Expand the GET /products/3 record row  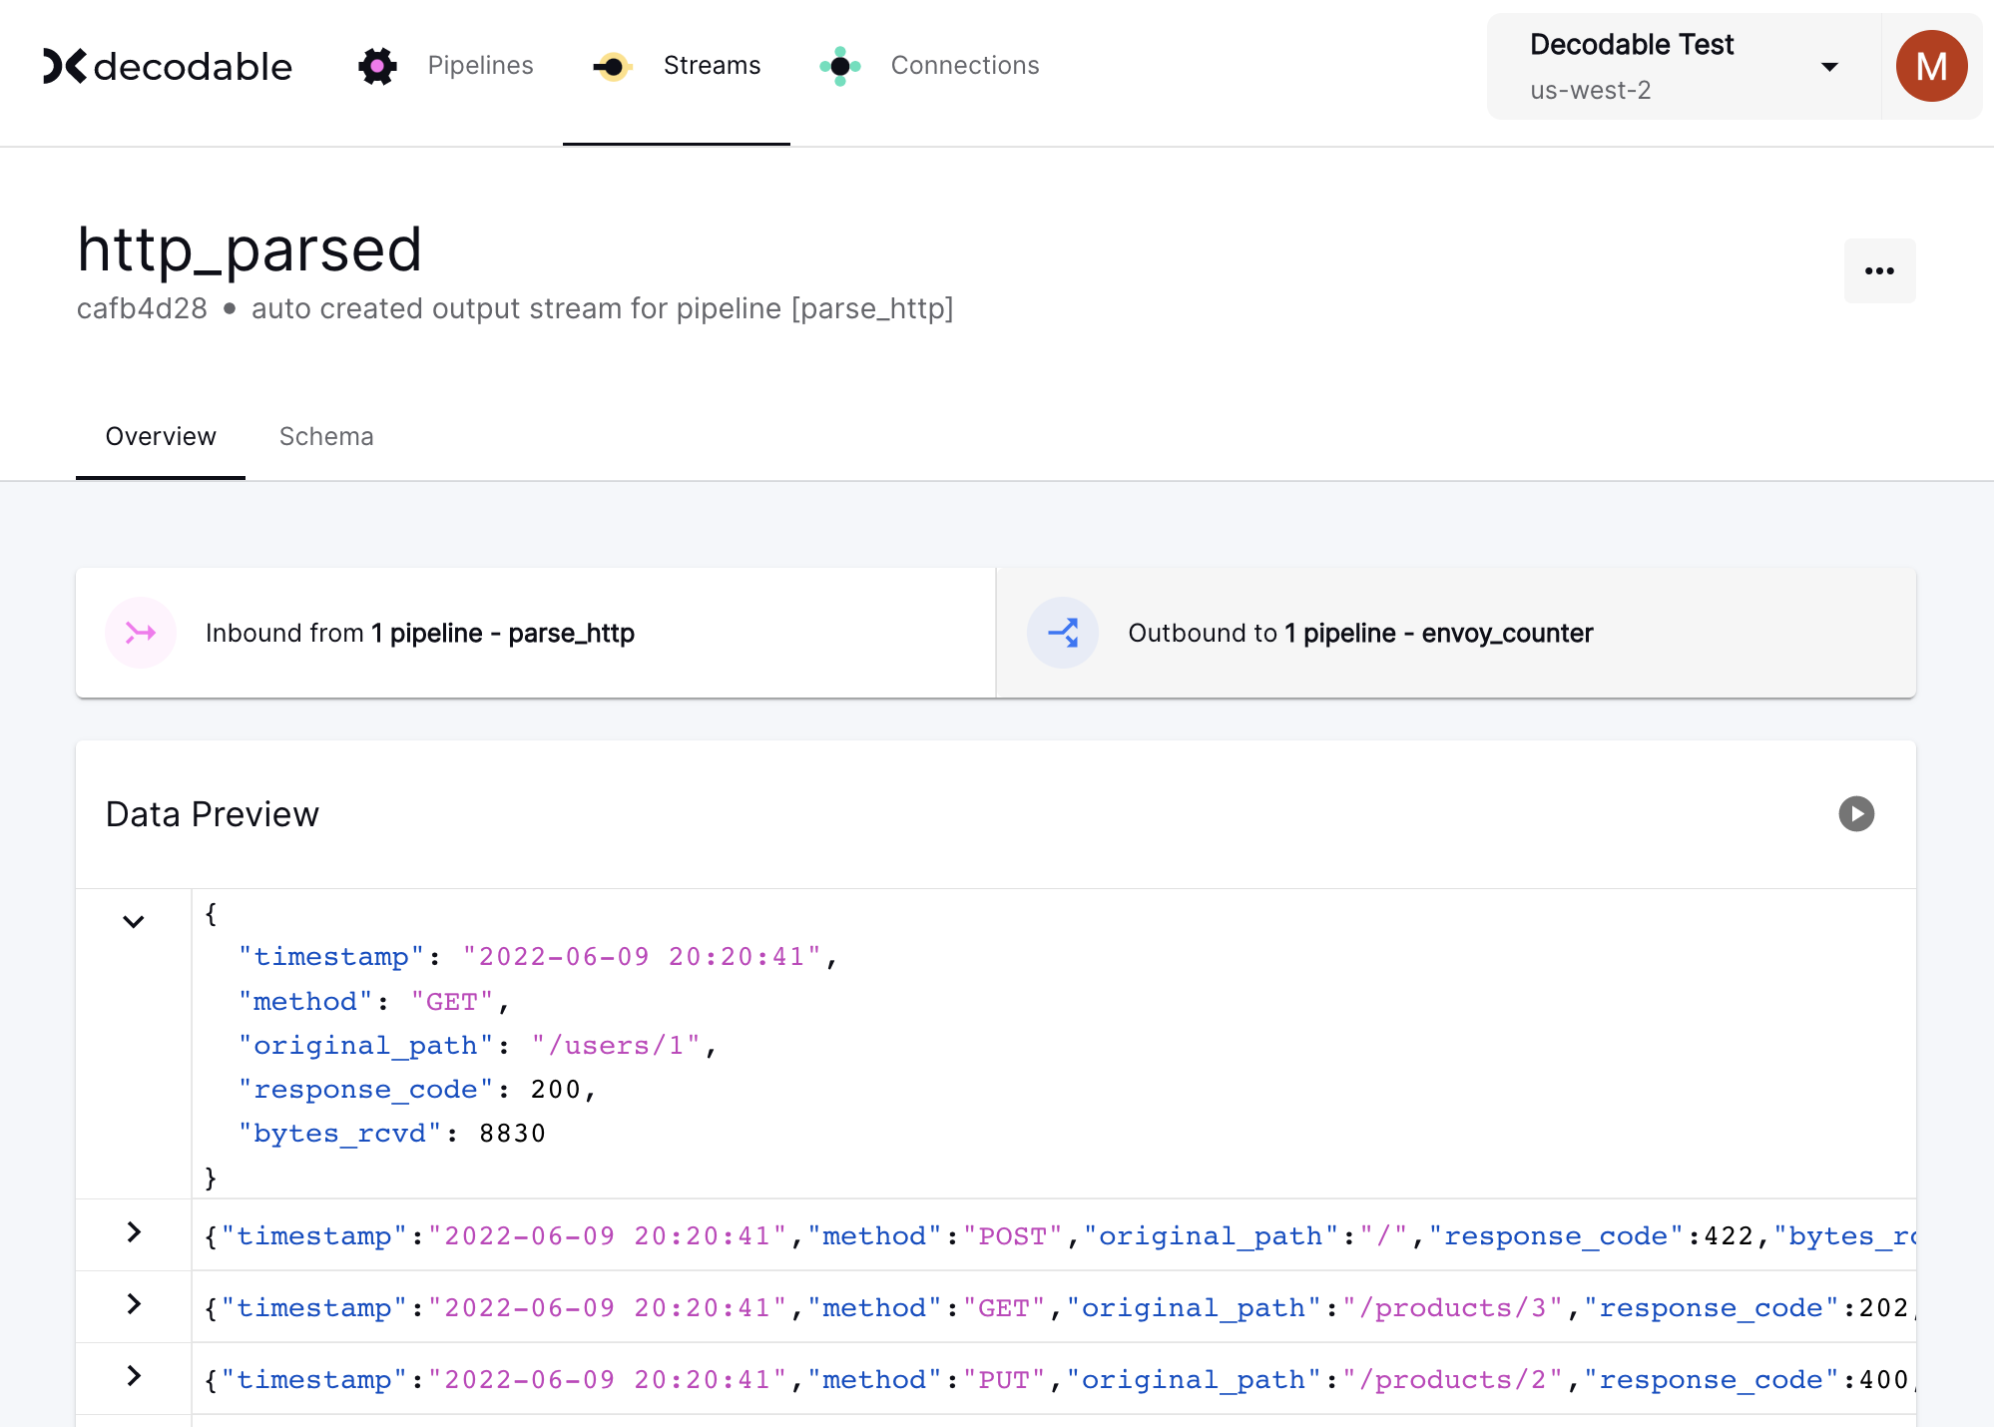[133, 1306]
